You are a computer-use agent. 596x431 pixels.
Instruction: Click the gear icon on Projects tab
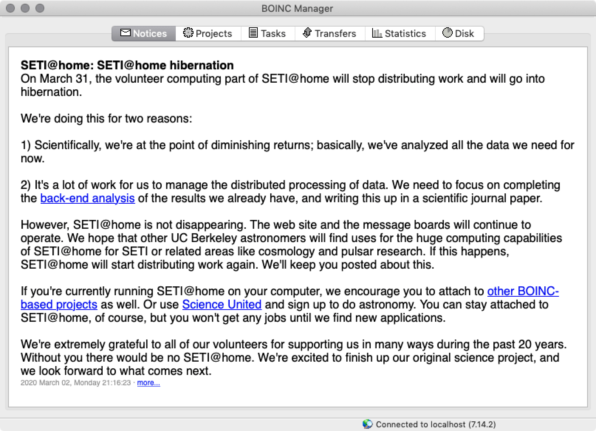pos(188,33)
